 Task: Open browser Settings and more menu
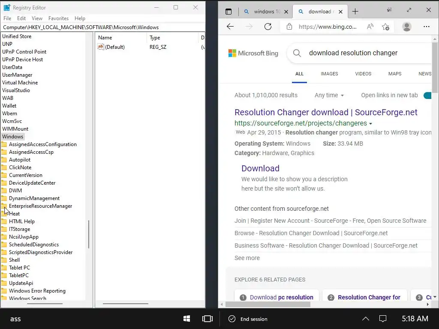pyautogui.click(x=427, y=27)
